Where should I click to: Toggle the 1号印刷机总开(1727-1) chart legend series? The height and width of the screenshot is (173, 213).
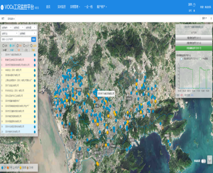click(x=189, y=59)
